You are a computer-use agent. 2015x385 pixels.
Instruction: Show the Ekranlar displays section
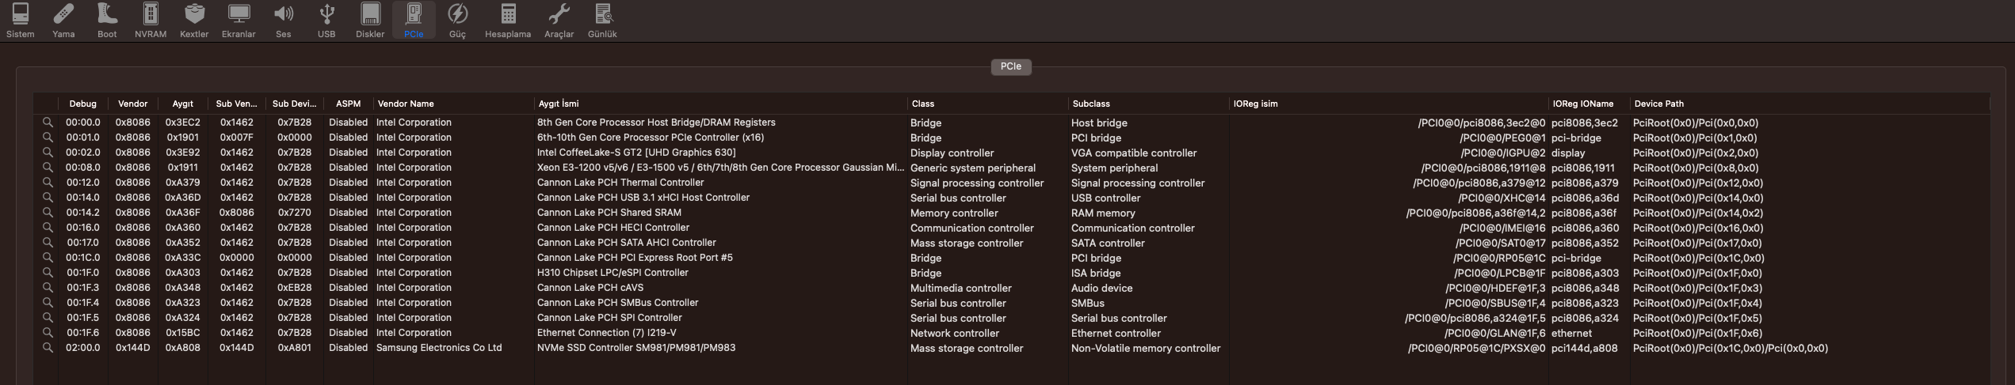[x=239, y=20]
